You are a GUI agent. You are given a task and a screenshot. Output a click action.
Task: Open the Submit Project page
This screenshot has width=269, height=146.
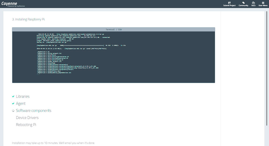[x=229, y=4]
